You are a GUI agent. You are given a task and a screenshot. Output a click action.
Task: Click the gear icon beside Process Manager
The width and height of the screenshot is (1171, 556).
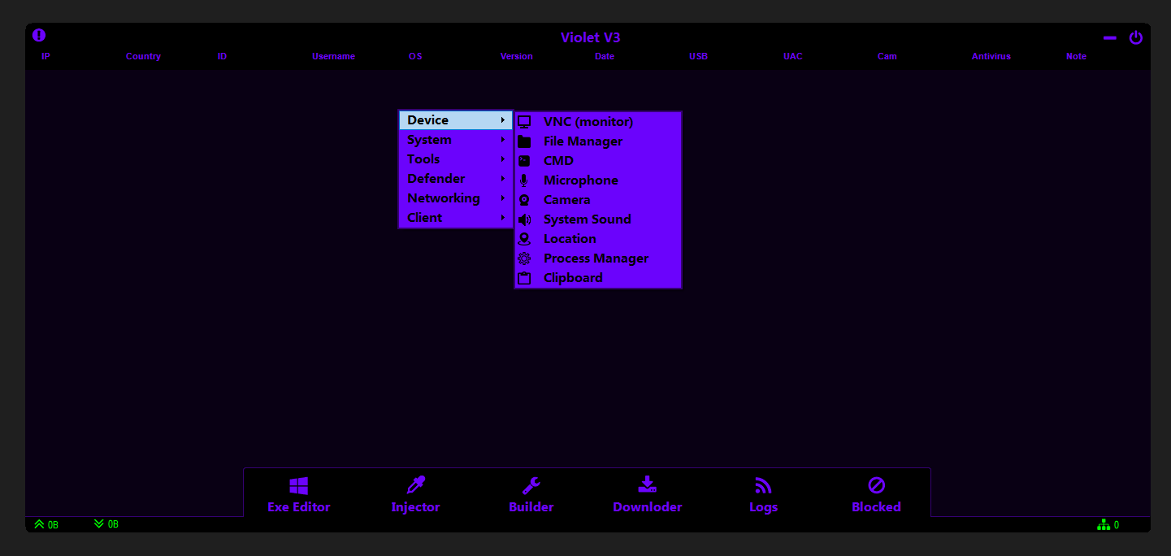tap(524, 258)
